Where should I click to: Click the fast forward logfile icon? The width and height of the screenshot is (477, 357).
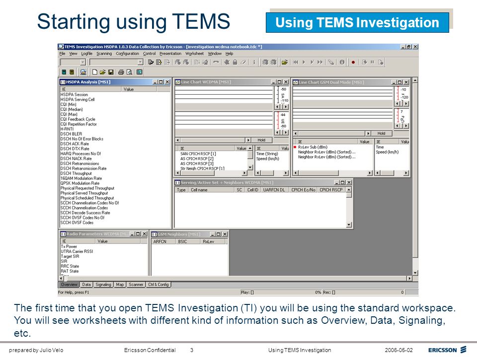(320, 62)
